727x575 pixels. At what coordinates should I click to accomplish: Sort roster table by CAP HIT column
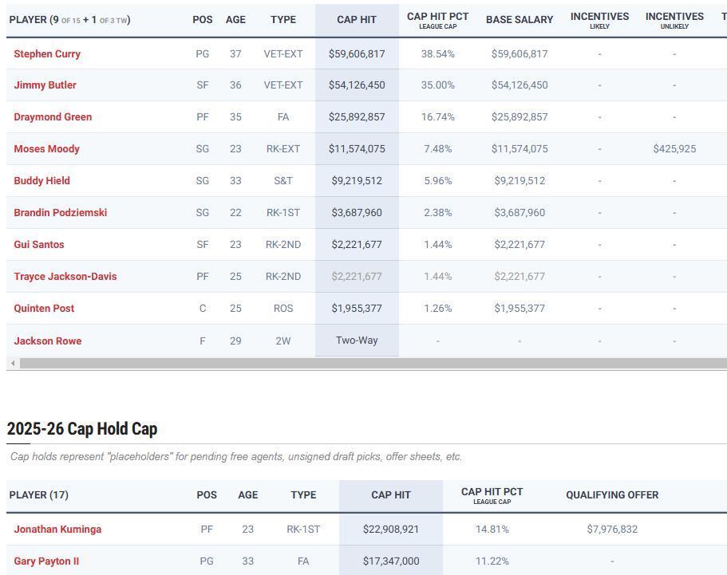coord(357,20)
